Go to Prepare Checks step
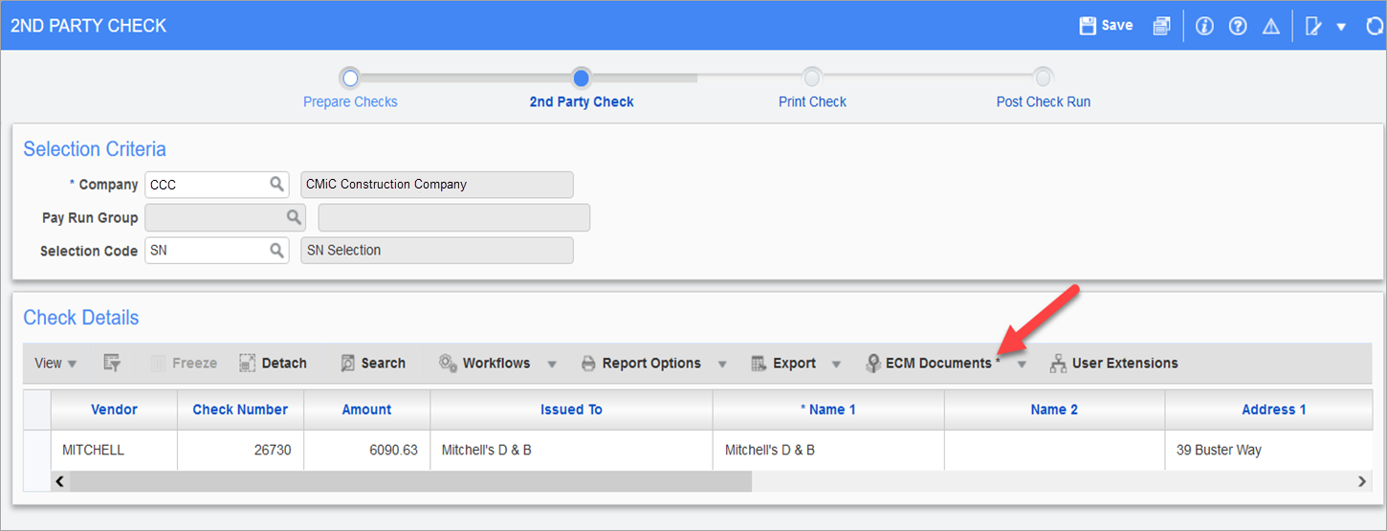 [x=350, y=101]
